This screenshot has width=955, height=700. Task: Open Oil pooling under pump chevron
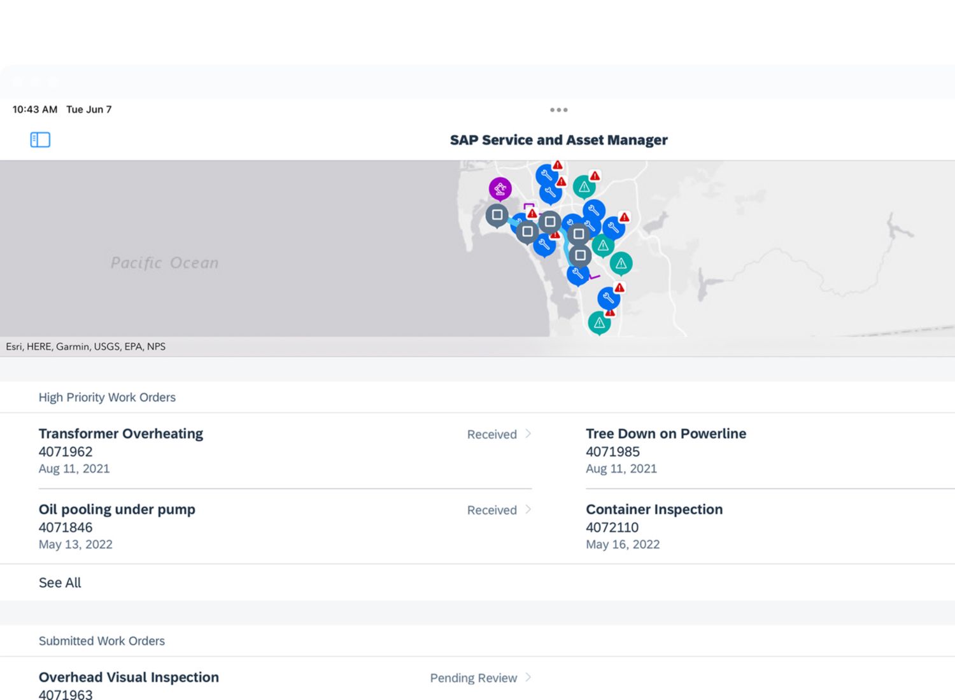pos(528,510)
